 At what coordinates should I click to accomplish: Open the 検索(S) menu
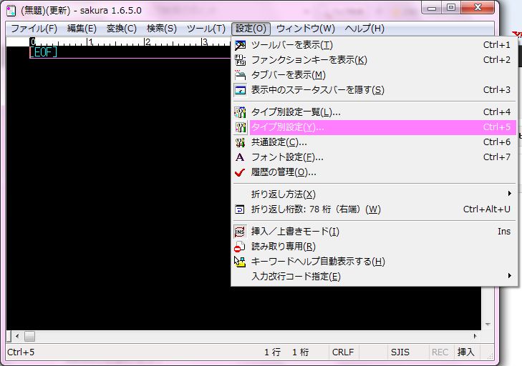pos(162,29)
